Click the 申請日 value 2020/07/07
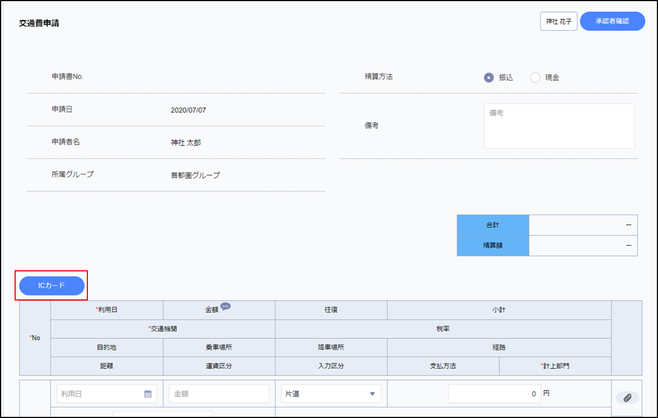 (188, 110)
